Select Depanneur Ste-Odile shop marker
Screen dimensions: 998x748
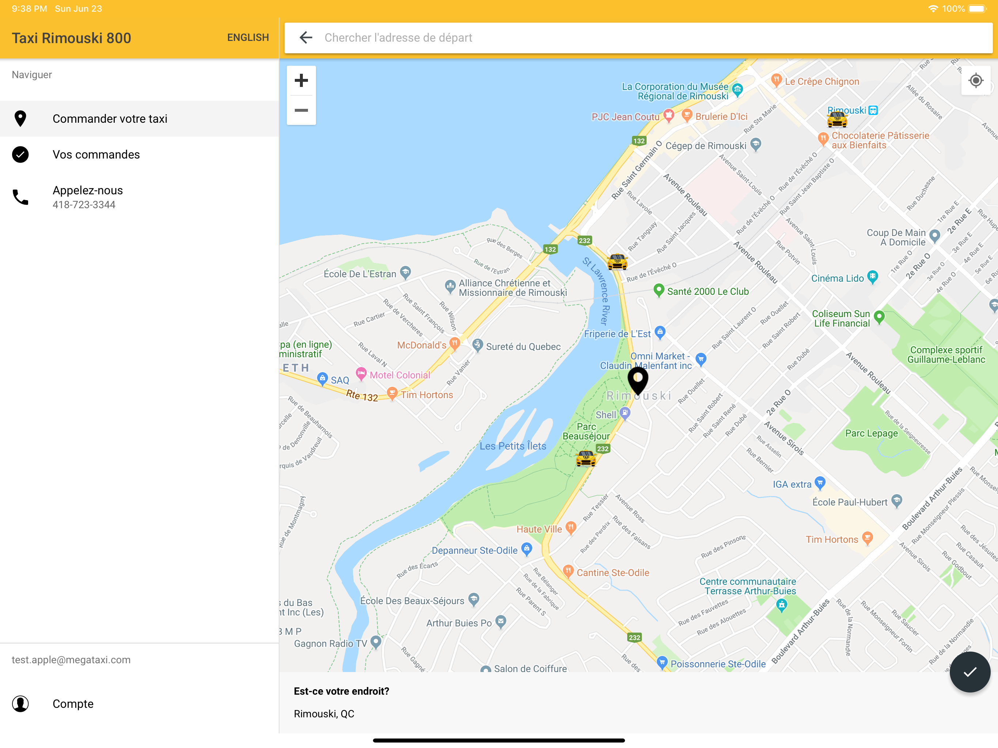tap(526, 549)
